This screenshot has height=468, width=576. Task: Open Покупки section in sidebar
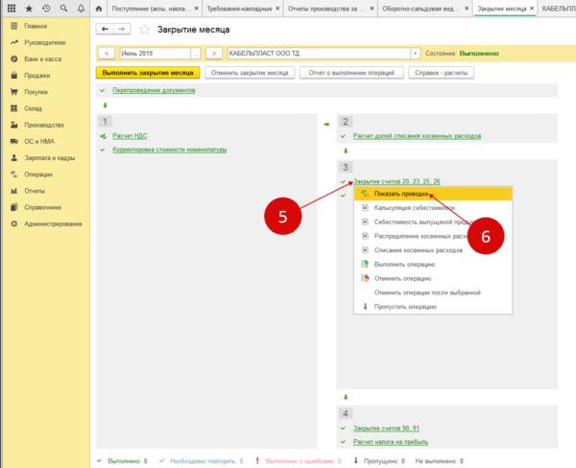click(x=36, y=92)
